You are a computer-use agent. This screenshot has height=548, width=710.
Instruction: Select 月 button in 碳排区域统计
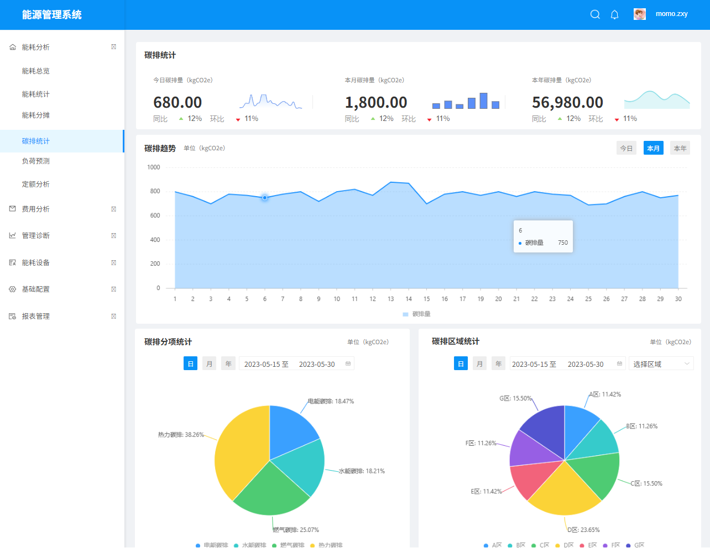pyautogui.click(x=479, y=363)
